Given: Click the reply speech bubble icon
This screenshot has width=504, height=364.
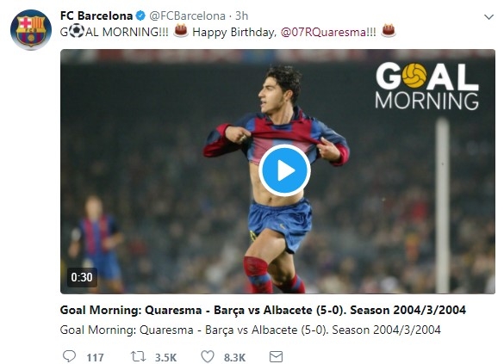Looking at the screenshot, I should point(69,356).
